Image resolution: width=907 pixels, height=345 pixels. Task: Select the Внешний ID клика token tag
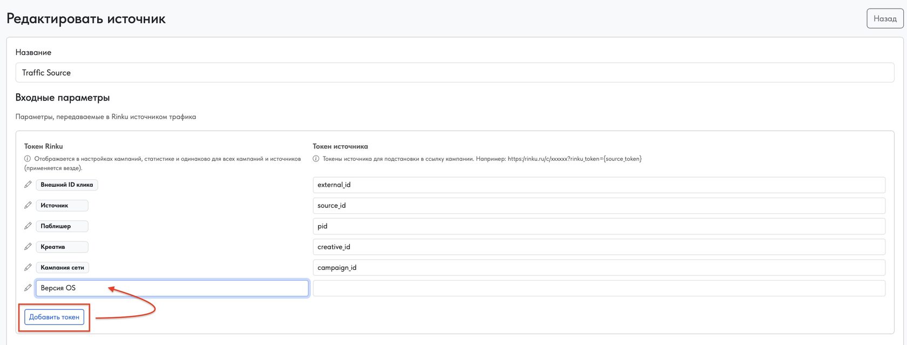(67, 185)
